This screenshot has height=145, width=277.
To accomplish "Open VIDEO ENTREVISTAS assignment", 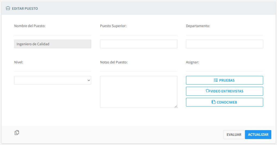I will [x=224, y=91].
